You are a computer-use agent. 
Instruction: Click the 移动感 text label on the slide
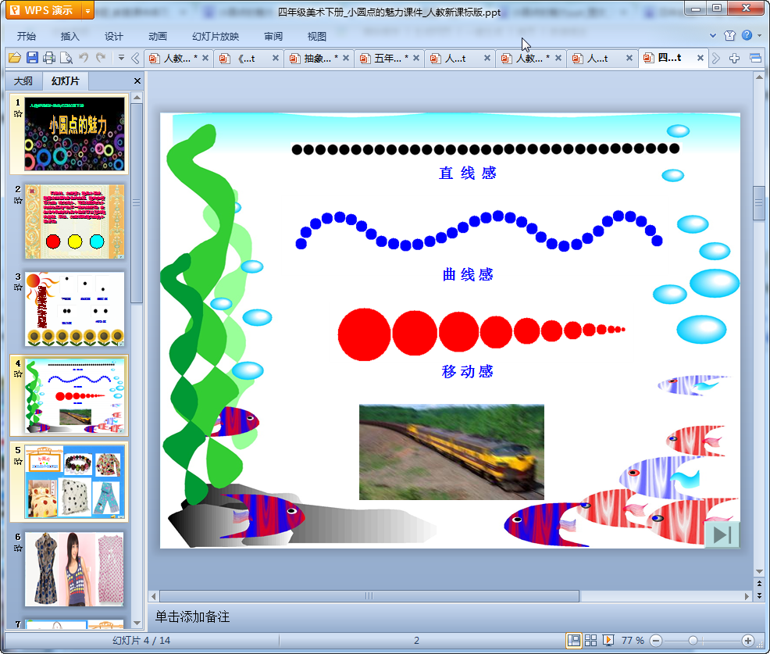click(468, 371)
